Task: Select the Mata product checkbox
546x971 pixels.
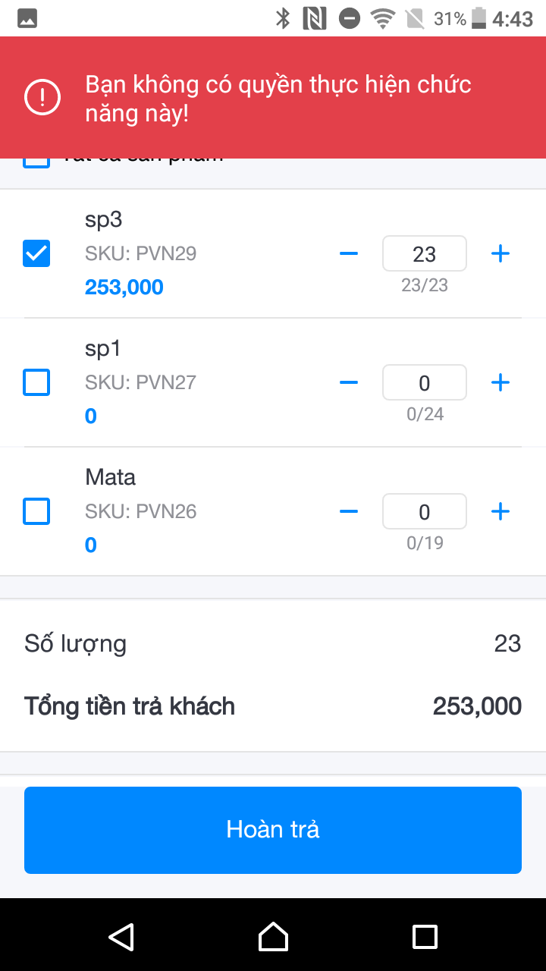Action: click(x=36, y=511)
